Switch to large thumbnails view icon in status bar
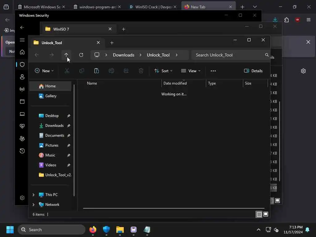This screenshot has width=316, height=237. [x=266, y=214]
